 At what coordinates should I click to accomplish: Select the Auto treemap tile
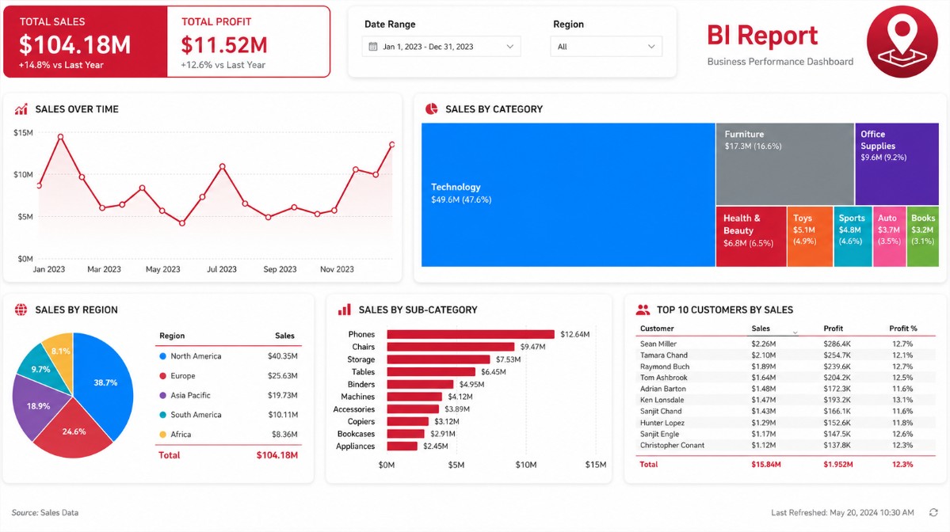pos(890,237)
